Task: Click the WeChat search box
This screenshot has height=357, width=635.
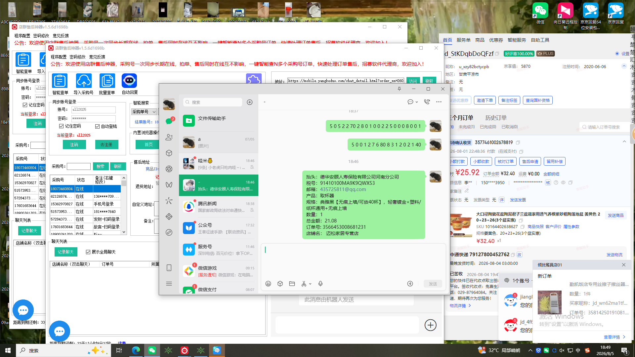Action: tap(213, 102)
